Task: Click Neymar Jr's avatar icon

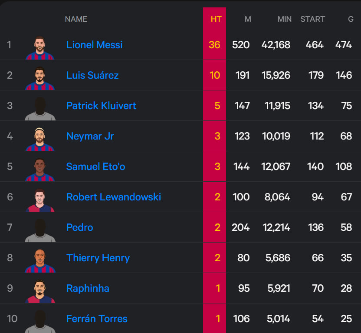Action: click(x=40, y=138)
